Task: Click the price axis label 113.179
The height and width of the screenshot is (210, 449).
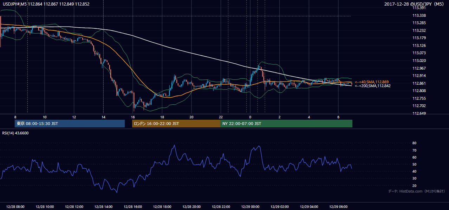Action: pyautogui.click(x=419, y=38)
